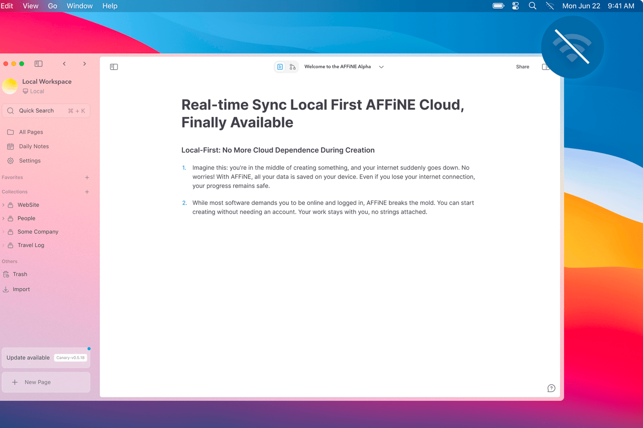Viewport: 643px width, 428px height.
Task: Switch the document to Edgeless mode
Action: (x=292, y=66)
